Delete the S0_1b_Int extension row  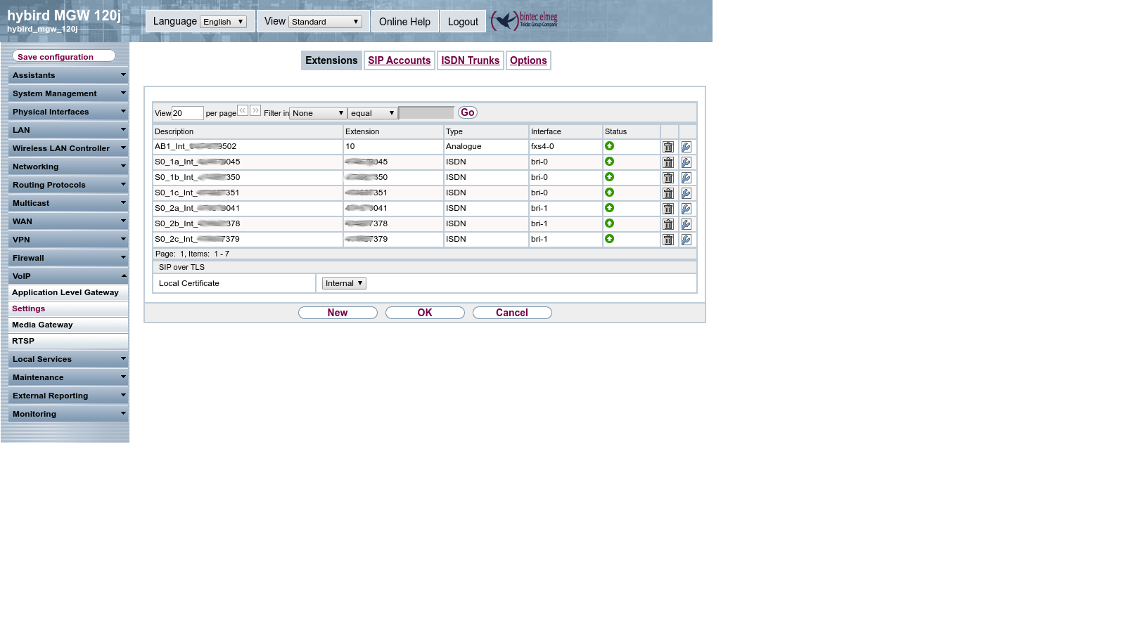point(668,178)
